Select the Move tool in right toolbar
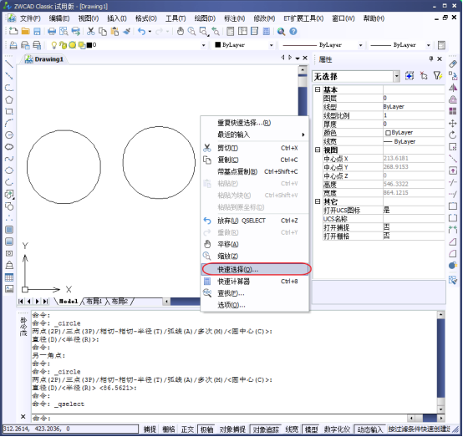The height and width of the screenshot is (437, 463). click(x=453, y=123)
